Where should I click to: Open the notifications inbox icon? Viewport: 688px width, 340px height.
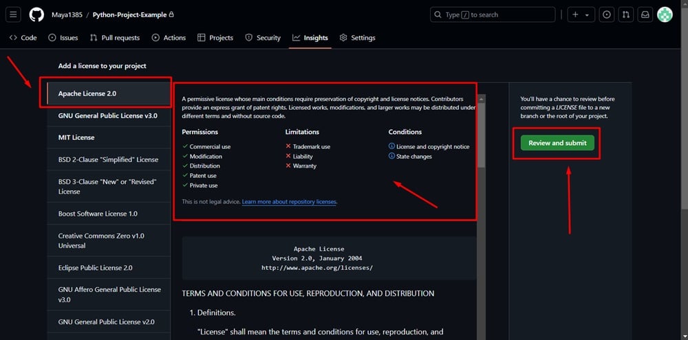coord(645,14)
